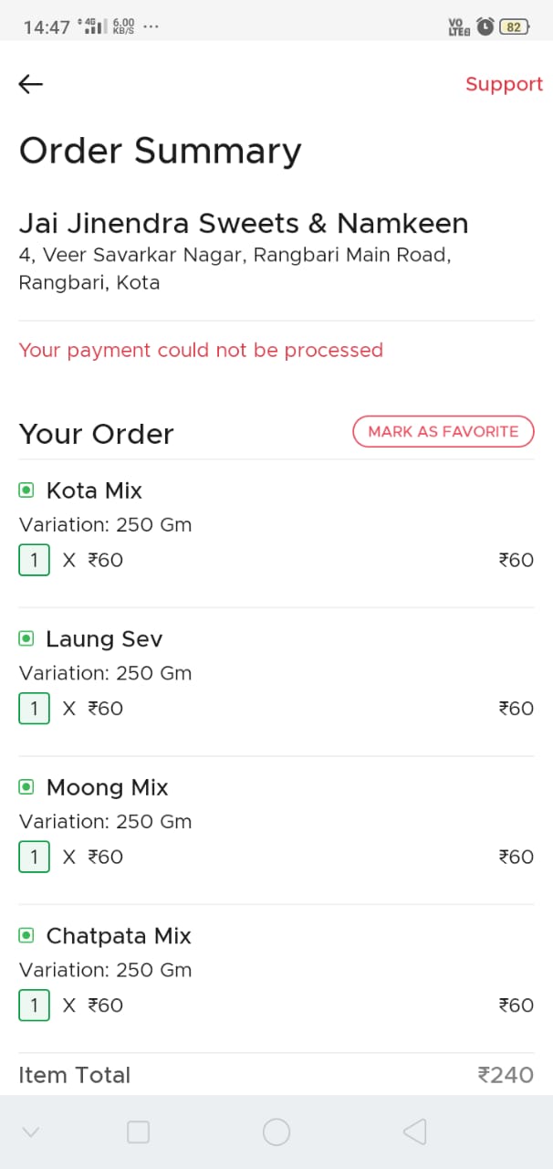Tap the Item Total row
This screenshot has width=553, height=1169.
pyautogui.click(x=276, y=1075)
